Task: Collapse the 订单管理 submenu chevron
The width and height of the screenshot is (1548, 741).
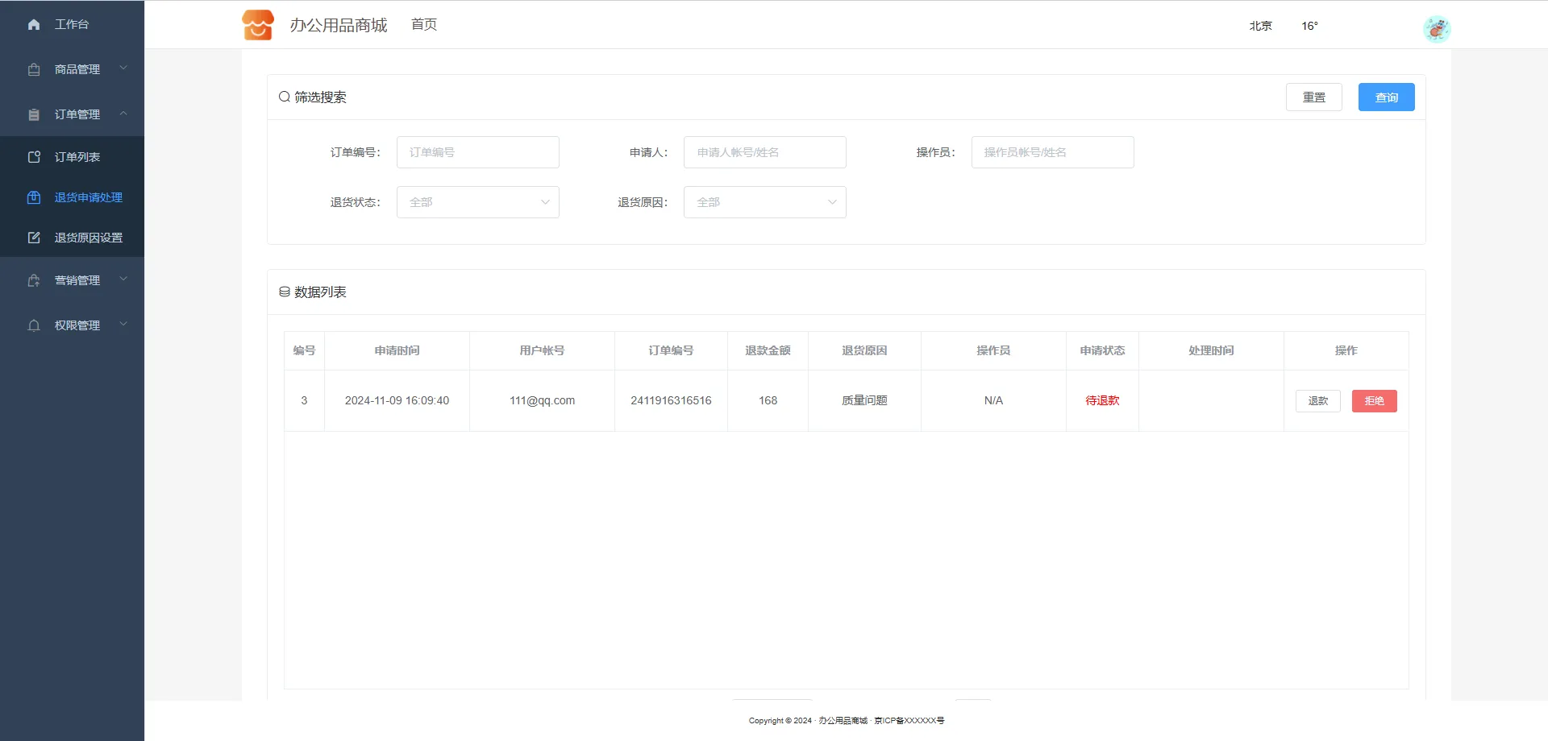Action: [123, 114]
